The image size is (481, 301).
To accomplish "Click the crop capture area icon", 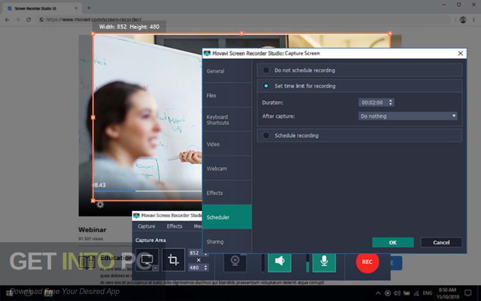I will pyautogui.click(x=174, y=260).
